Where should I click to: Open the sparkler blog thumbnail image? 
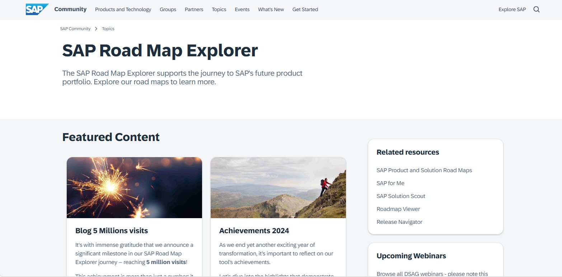pyautogui.click(x=134, y=188)
